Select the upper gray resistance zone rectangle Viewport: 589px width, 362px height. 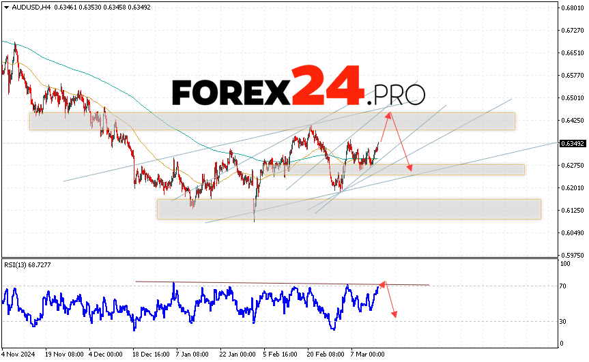pos(272,121)
